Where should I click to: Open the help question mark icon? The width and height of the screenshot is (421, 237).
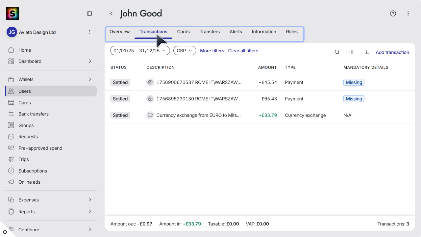[393, 13]
